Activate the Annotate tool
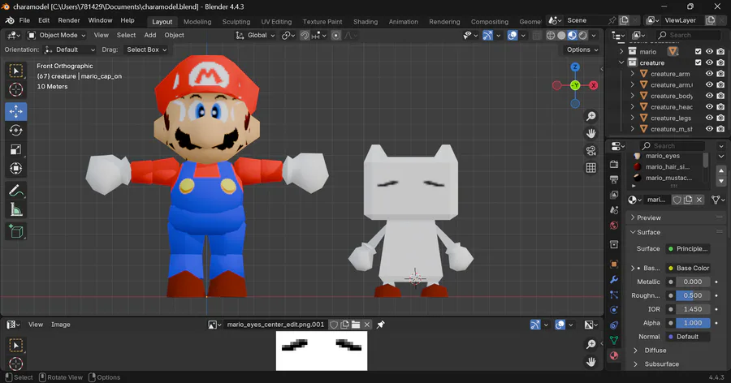This screenshot has height=383, width=731. tap(16, 191)
